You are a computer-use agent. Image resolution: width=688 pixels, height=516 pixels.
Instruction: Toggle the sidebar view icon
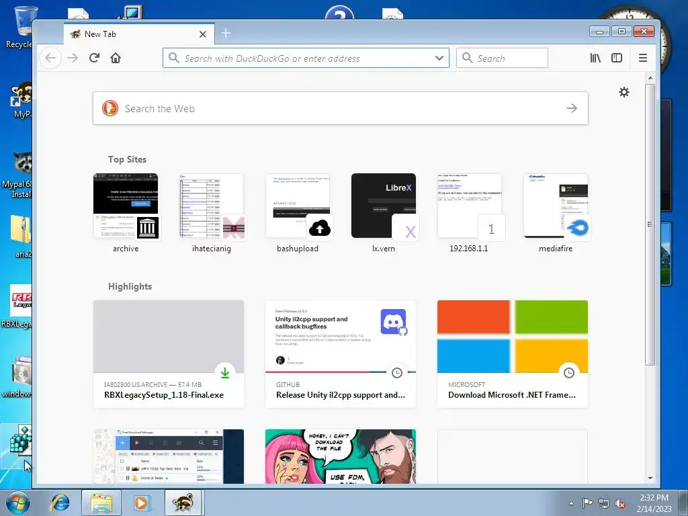pyautogui.click(x=617, y=58)
